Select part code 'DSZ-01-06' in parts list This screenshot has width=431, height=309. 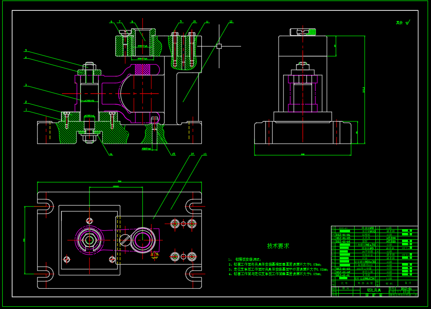point(343,235)
